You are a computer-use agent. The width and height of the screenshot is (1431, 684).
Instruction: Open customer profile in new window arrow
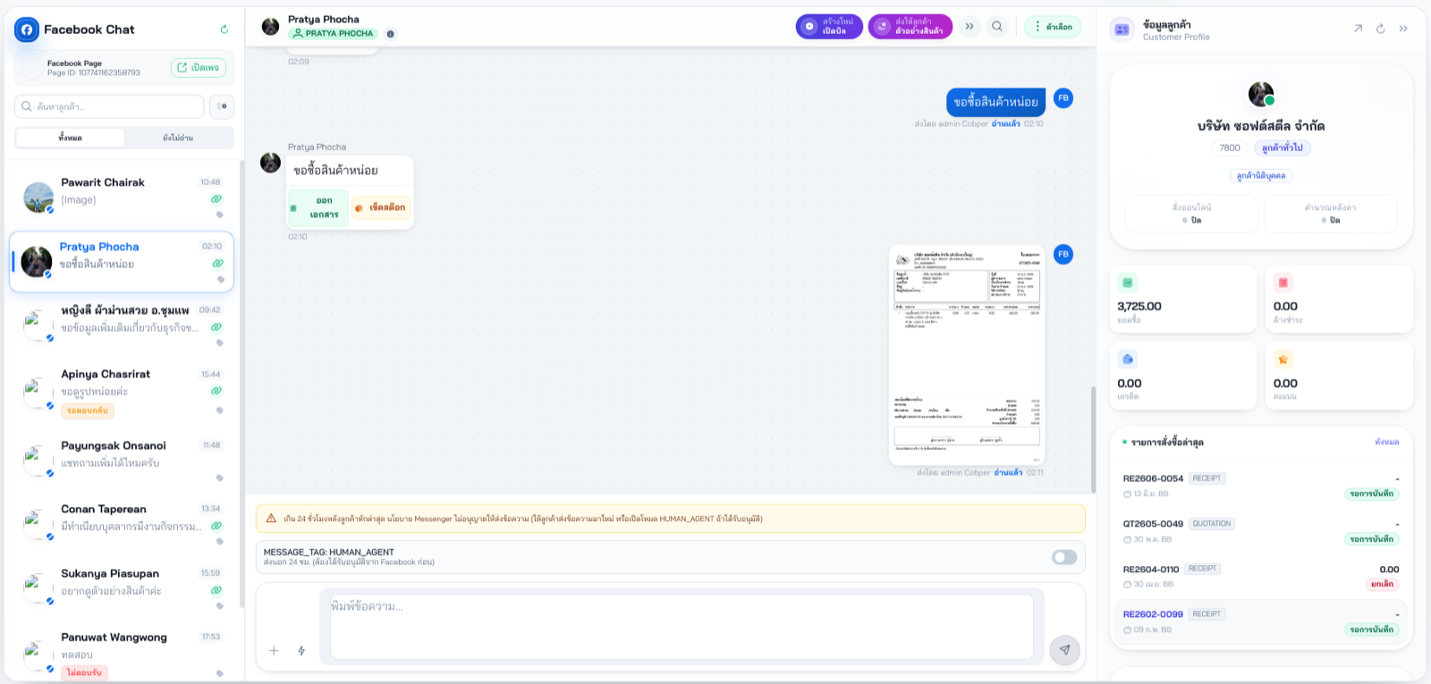[1358, 29]
